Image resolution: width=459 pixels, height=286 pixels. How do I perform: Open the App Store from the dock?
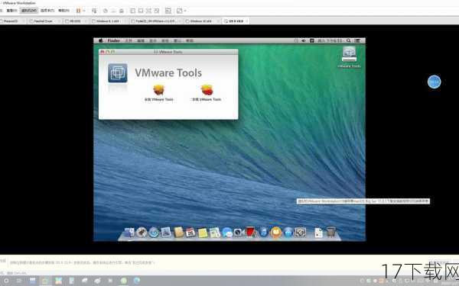(x=288, y=233)
